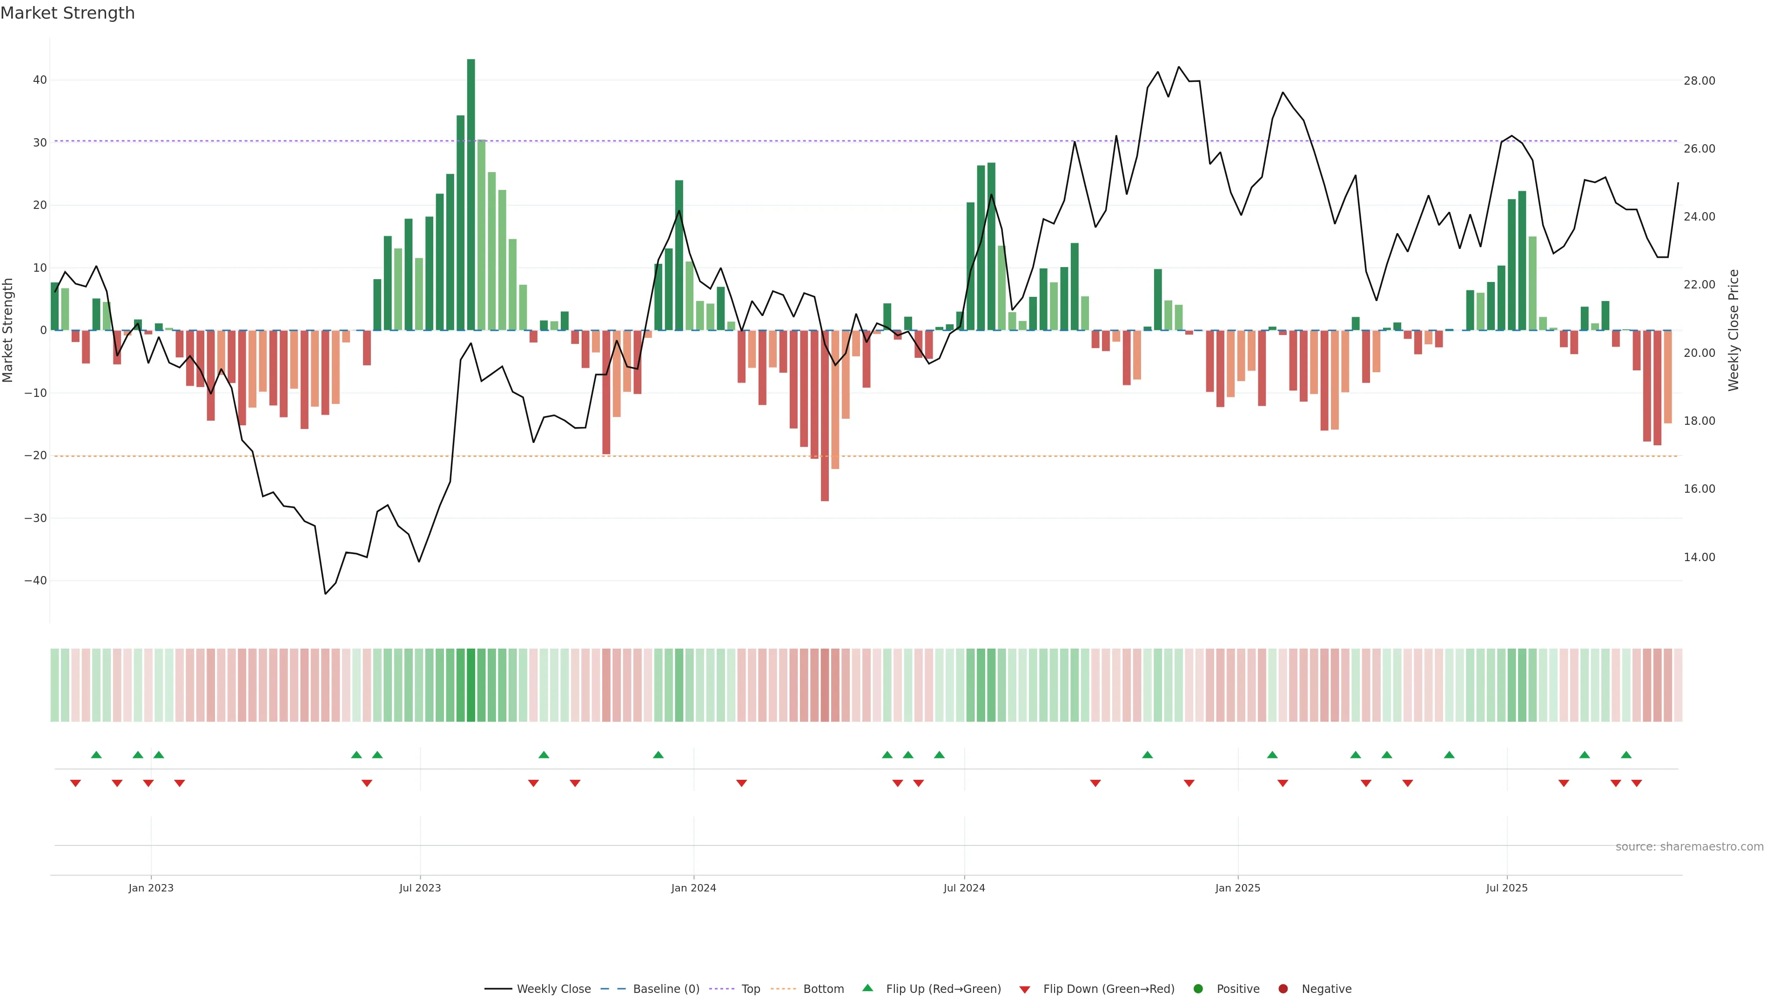Click the Jan 2025 x-axis label
1787x1005 pixels.
(1237, 888)
